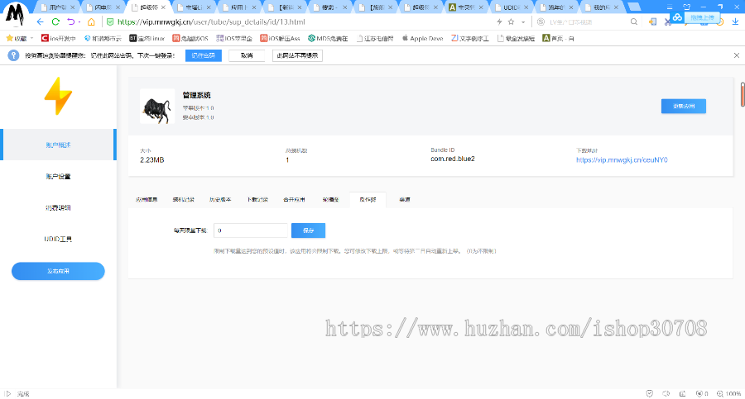Viewport: 745px width, 399px height.
Task: Click the shield icon in the status bar
Action: pyautogui.click(x=650, y=393)
